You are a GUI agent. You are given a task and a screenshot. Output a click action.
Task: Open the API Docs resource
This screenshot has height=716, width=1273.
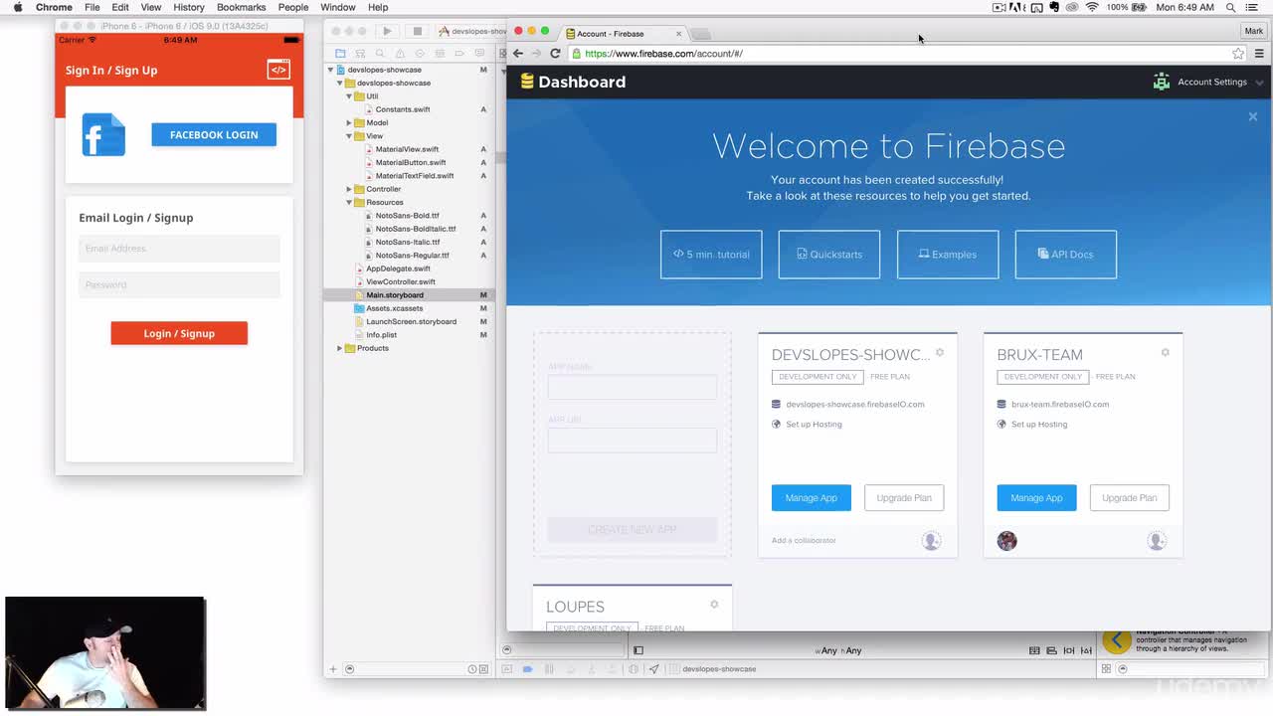[1066, 255]
